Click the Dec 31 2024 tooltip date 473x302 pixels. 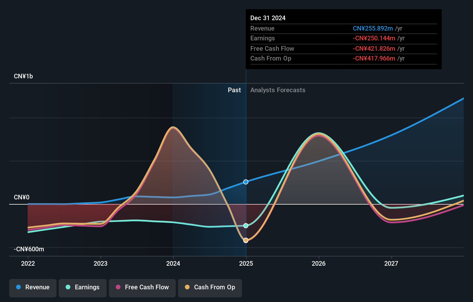tap(268, 18)
